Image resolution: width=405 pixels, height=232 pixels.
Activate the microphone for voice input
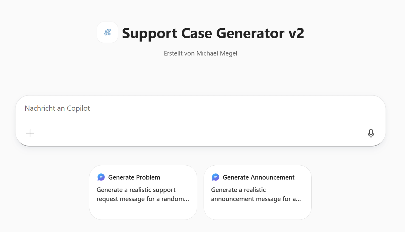(371, 133)
